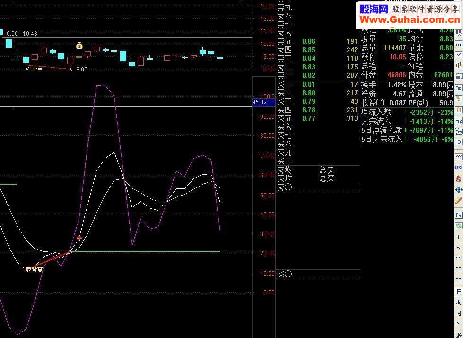This screenshot has width=463, height=338.
Task: Open the f(x) formula manager icon
Action: click(458, 131)
